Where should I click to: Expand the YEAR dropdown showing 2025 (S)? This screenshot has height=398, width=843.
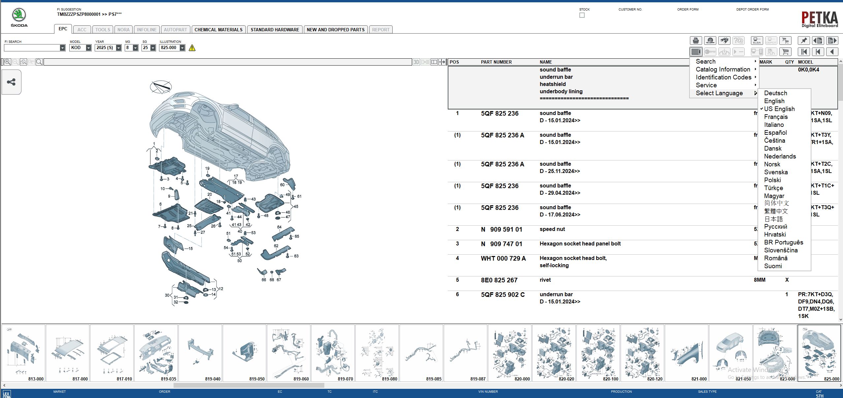click(118, 47)
